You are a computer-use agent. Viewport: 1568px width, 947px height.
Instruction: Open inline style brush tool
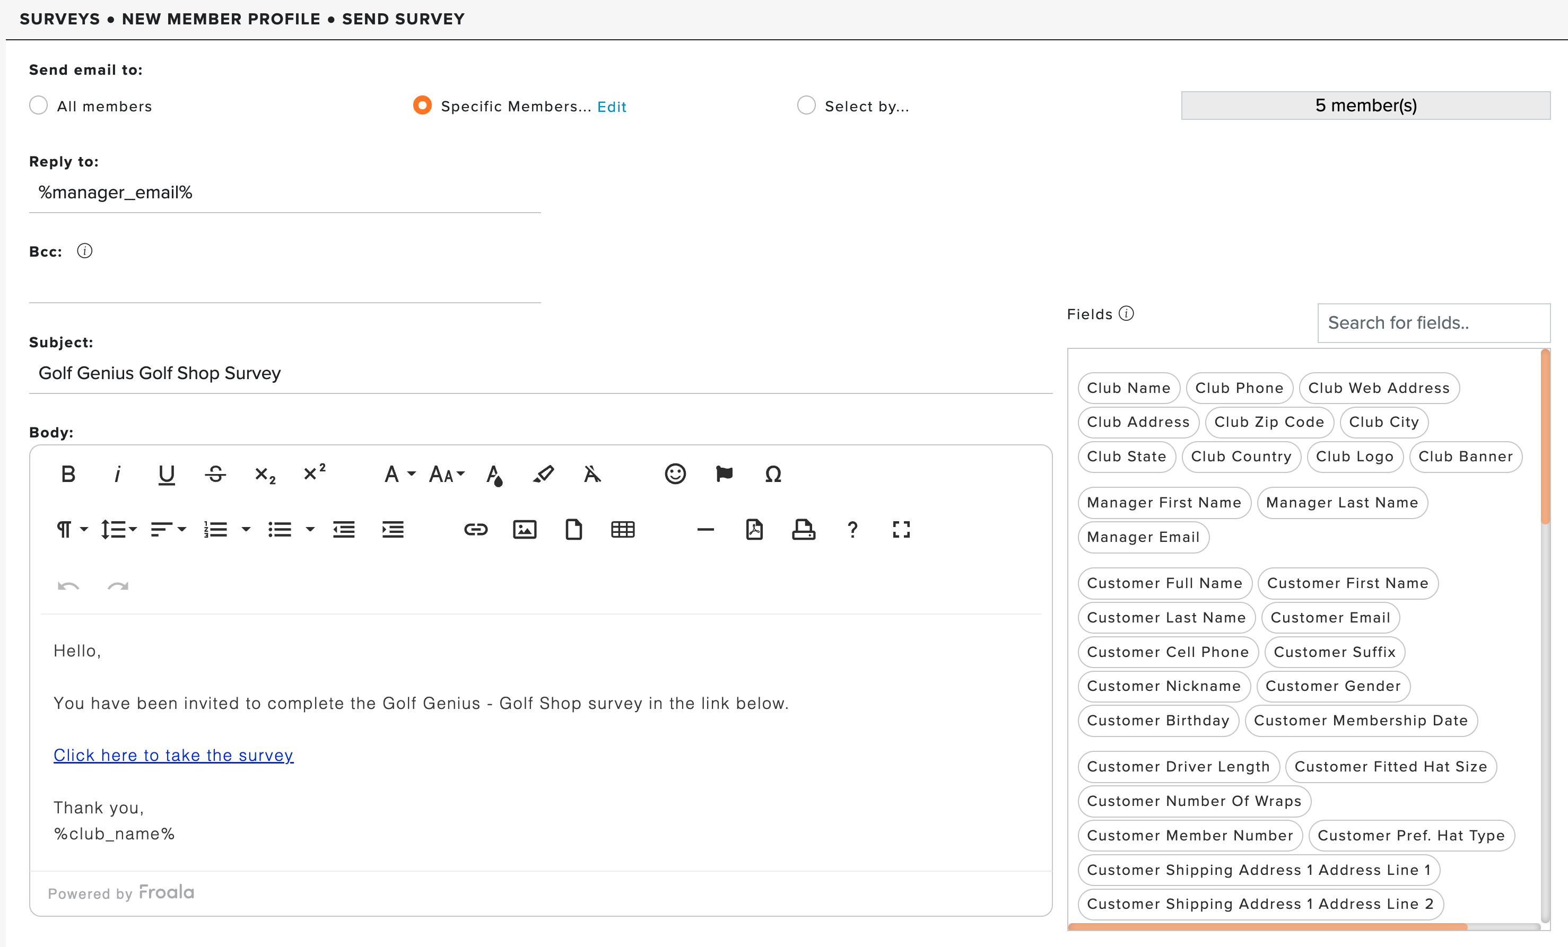point(543,475)
